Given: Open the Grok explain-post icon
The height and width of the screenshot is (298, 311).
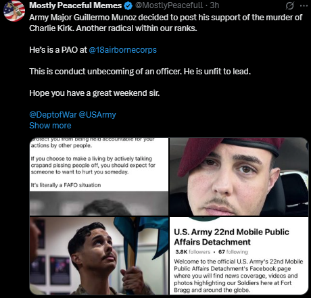Looking at the screenshot, I should coord(289,5).
